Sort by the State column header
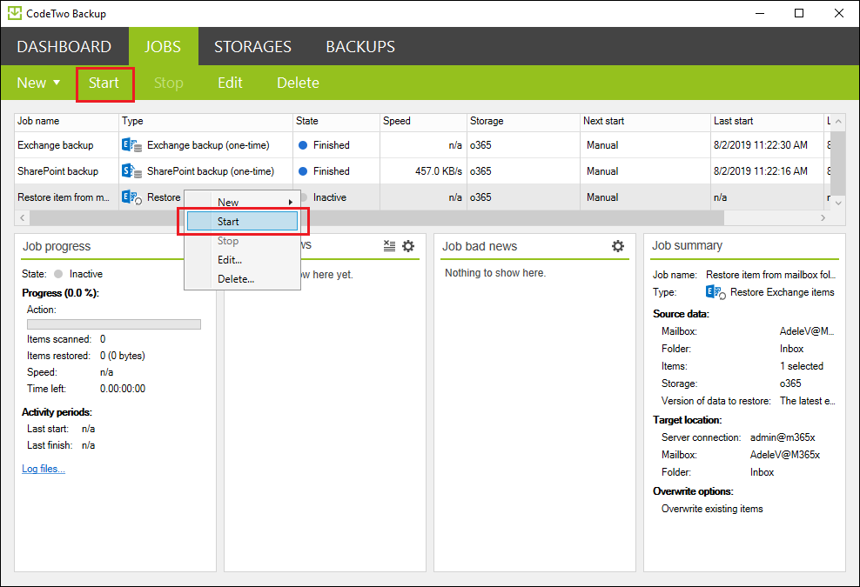Image resolution: width=860 pixels, height=587 pixels. pos(336,121)
